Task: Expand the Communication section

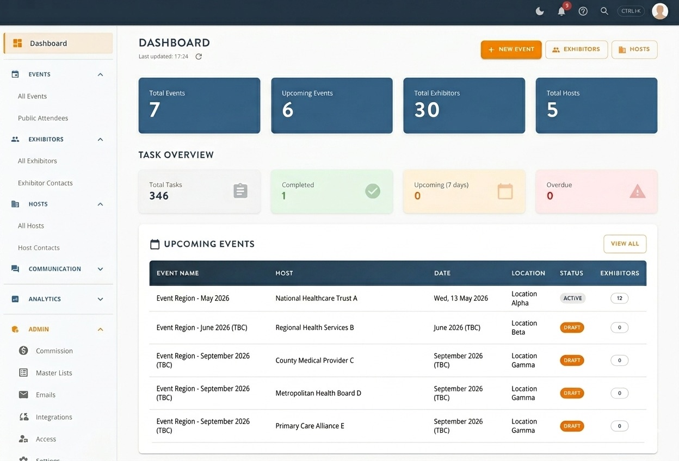Action: (100, 269)
